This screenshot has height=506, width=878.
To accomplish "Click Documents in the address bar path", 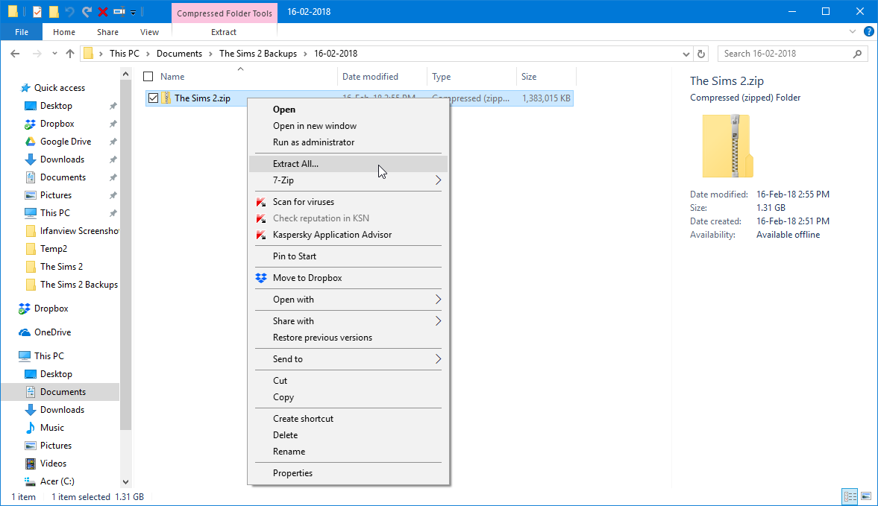I will (179, 54).
